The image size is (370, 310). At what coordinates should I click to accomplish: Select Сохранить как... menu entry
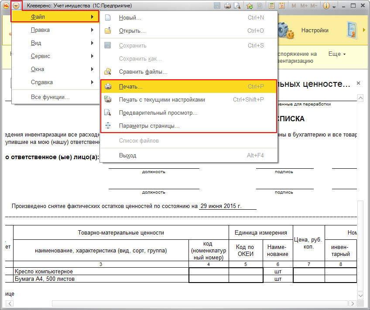tap(188, 58)
